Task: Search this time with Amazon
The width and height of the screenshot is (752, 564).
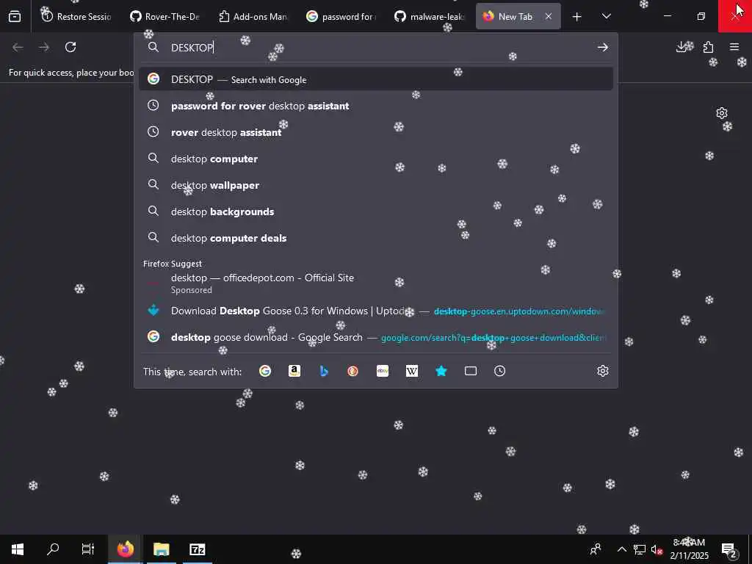Action: pyautogui.click(x=294, y=371)
